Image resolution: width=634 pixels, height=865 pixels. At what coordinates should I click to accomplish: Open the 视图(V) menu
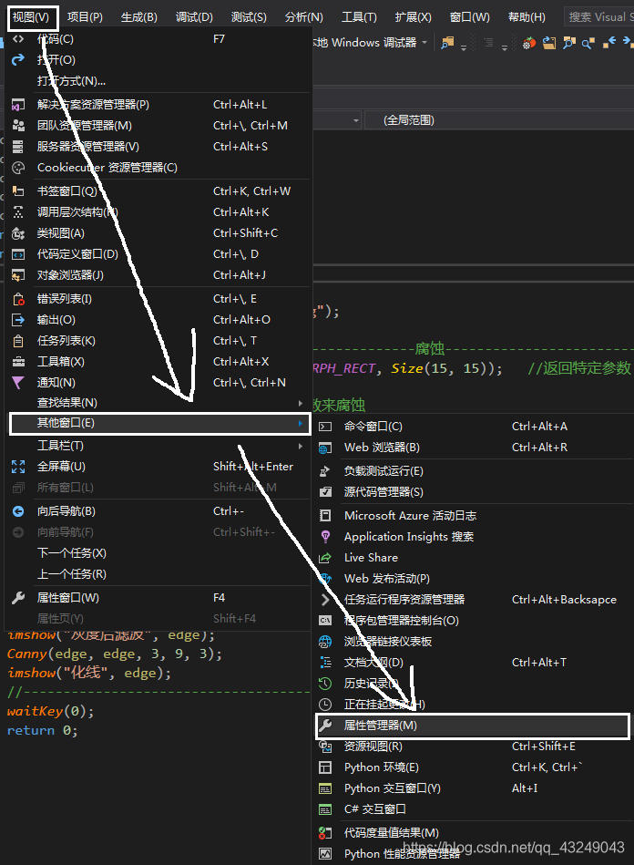(x=31, y=17)
